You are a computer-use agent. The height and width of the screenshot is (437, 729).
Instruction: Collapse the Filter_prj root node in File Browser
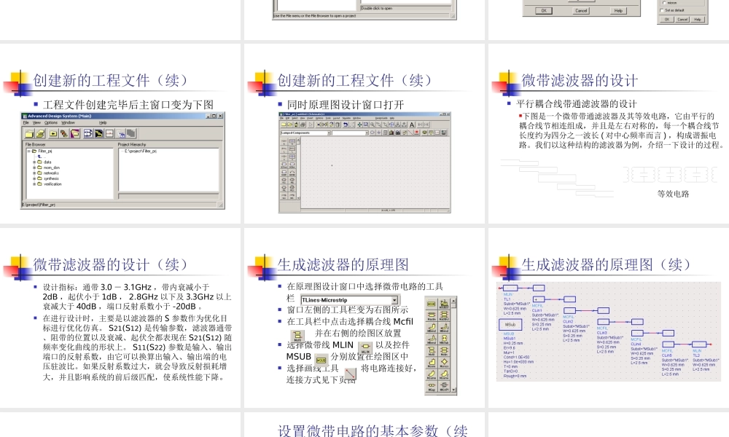(x=29, y=151)
